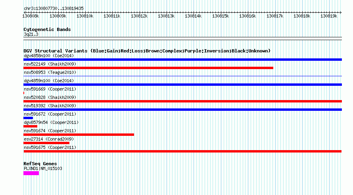The image size is (353, 195).
Task: Click the tiny nsv591669 red marker
Action: pos(24,93)
